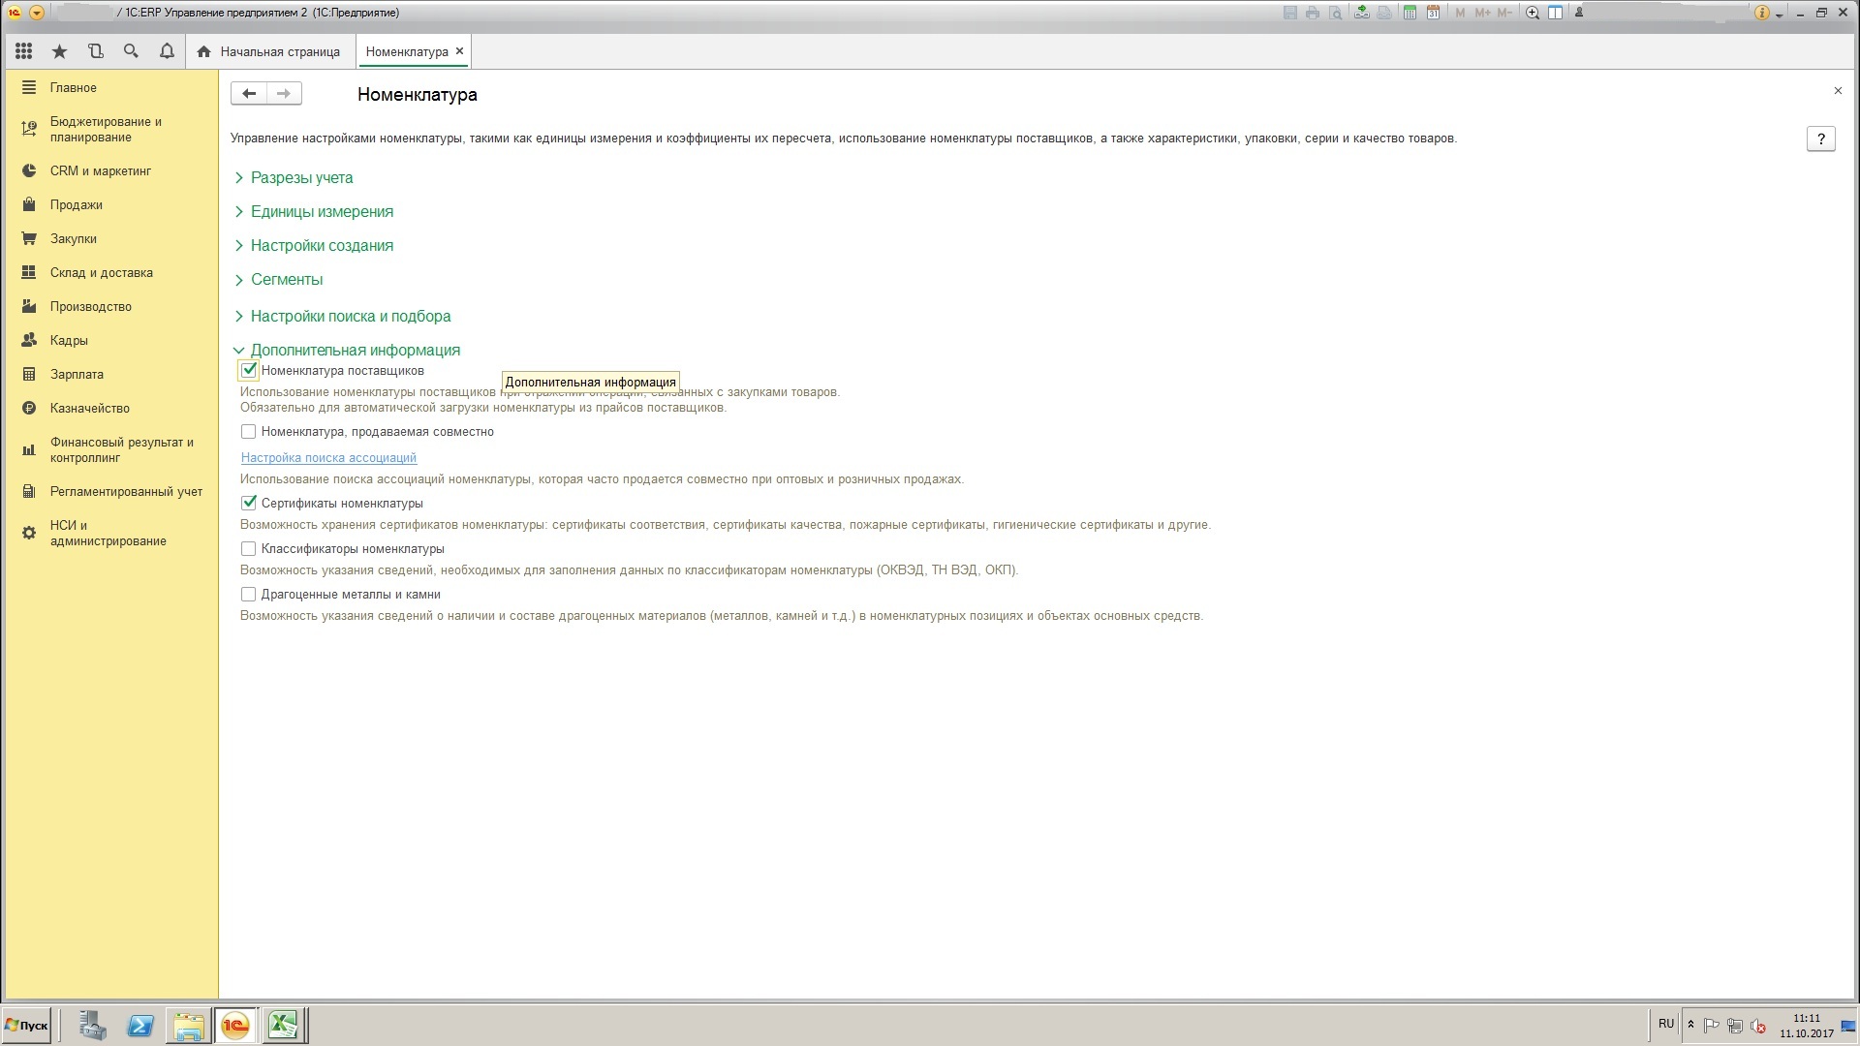This screenshot has width=1860, height=1046.
Task: Click the get link icon with green arrow
Action: click(x=1362, y=13)
